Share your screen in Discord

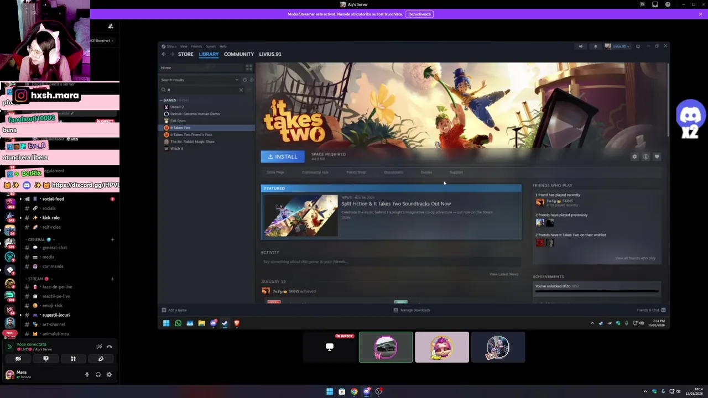pos(46,359)
